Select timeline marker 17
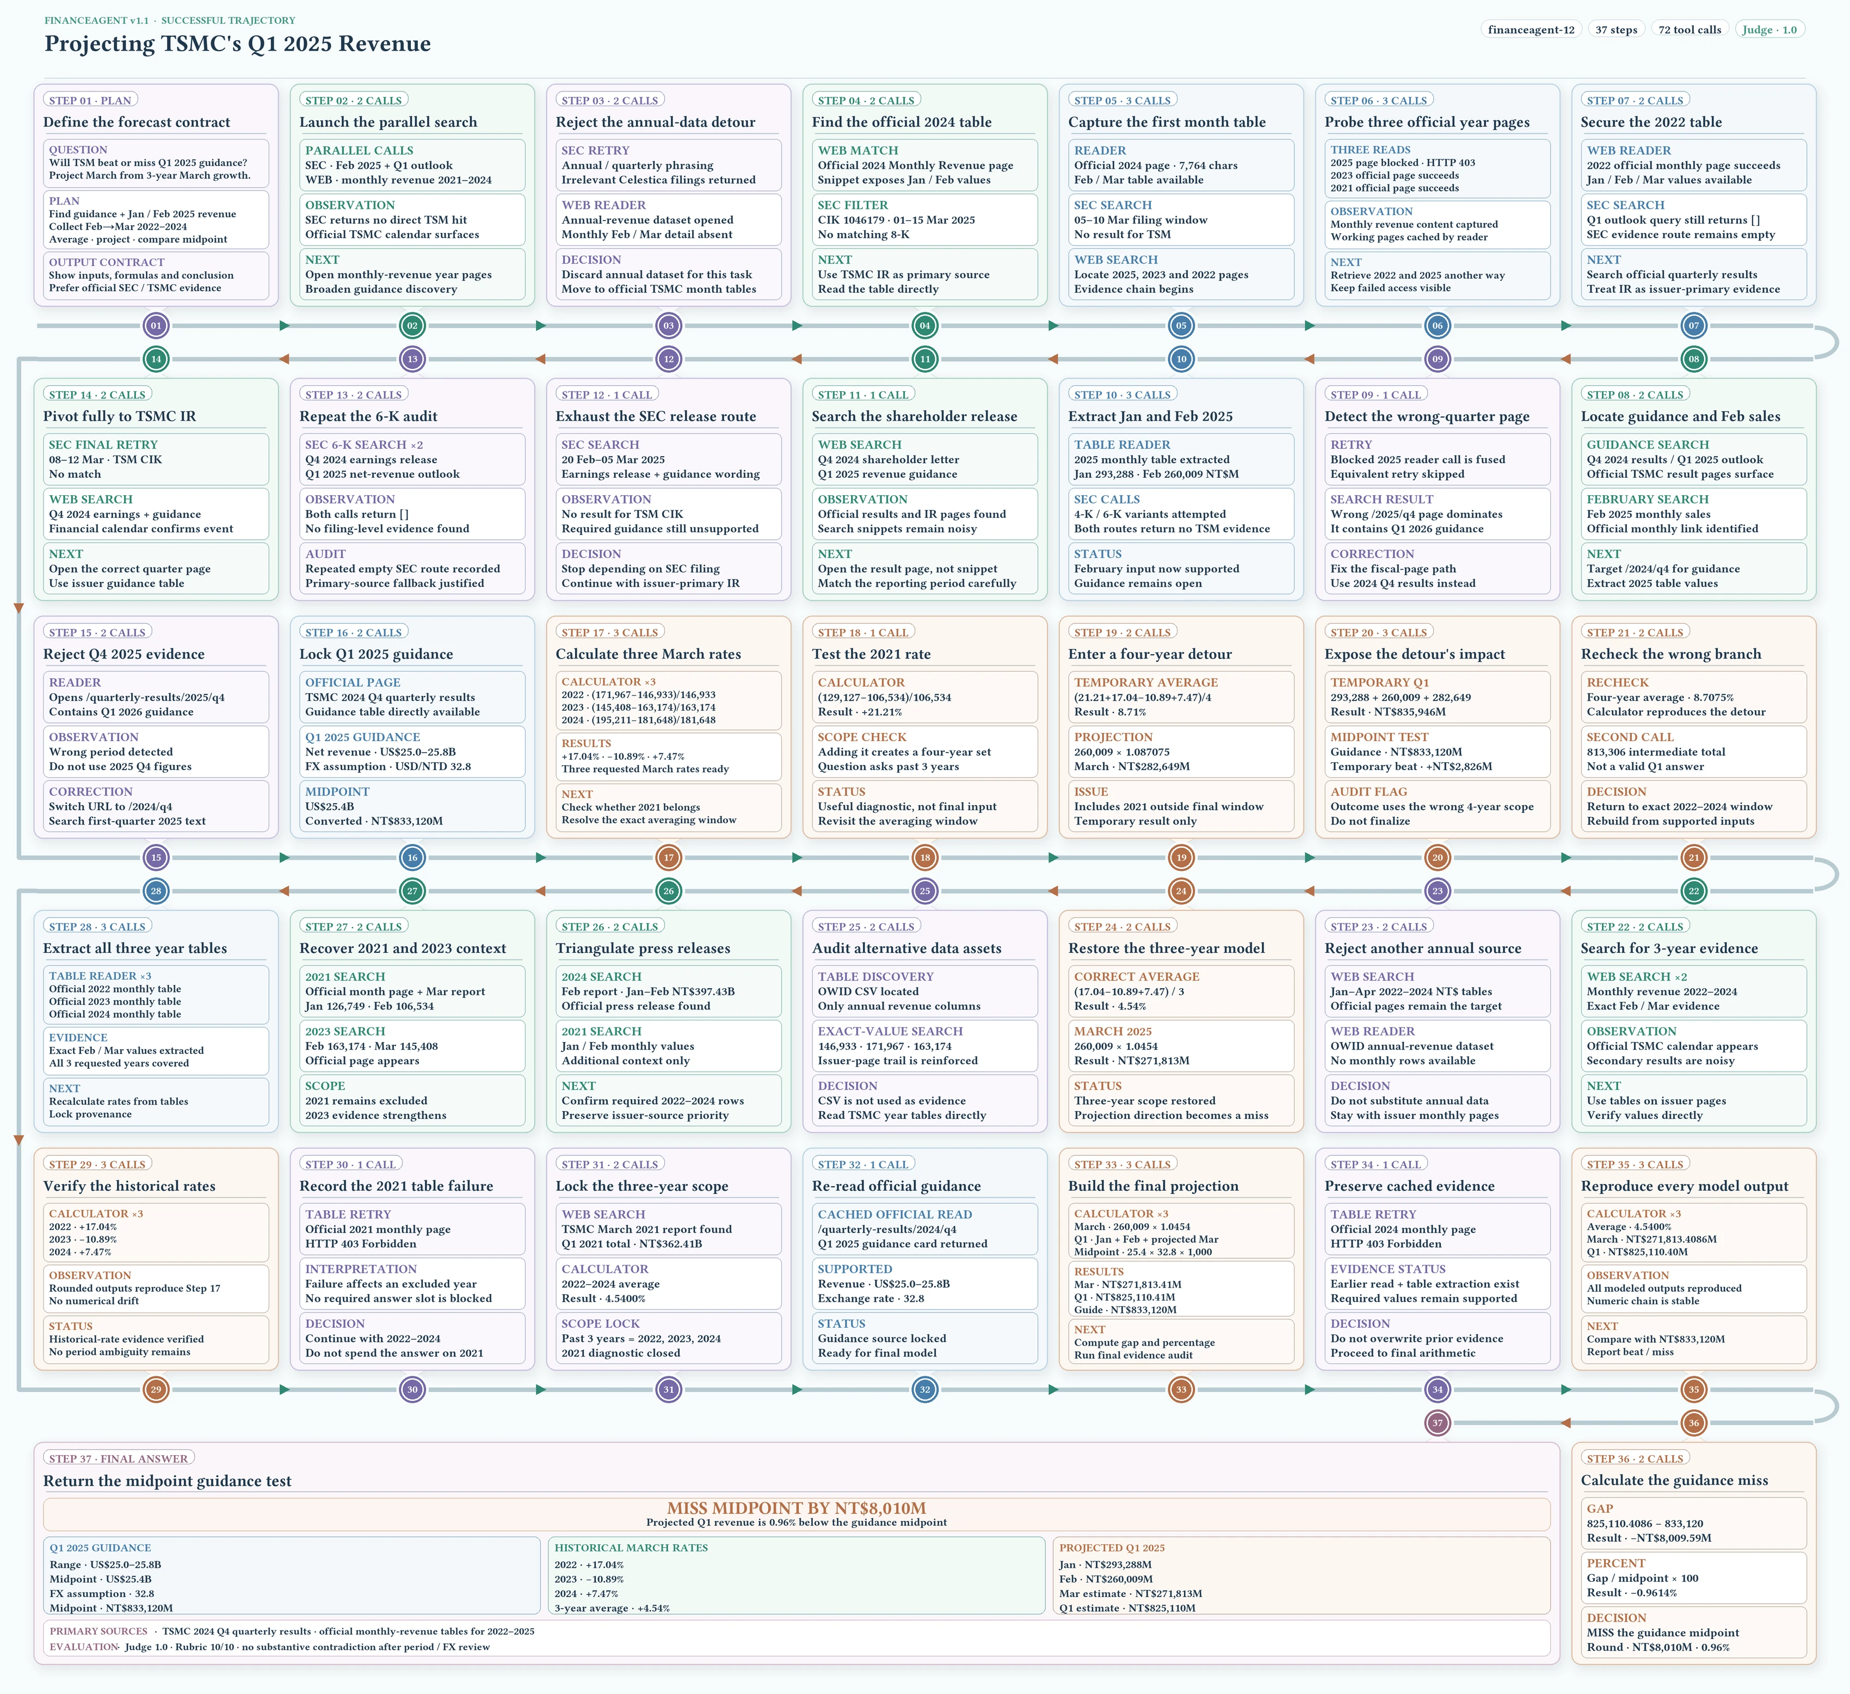Viewport: 1850px width, 1694px height. pyautogui.click(x=669, y=857)
